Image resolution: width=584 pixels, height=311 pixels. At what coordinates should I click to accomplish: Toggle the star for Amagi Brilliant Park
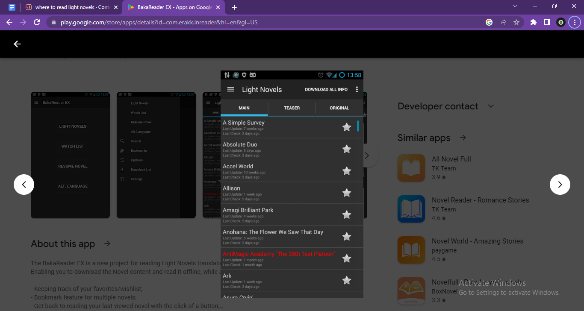347,215
